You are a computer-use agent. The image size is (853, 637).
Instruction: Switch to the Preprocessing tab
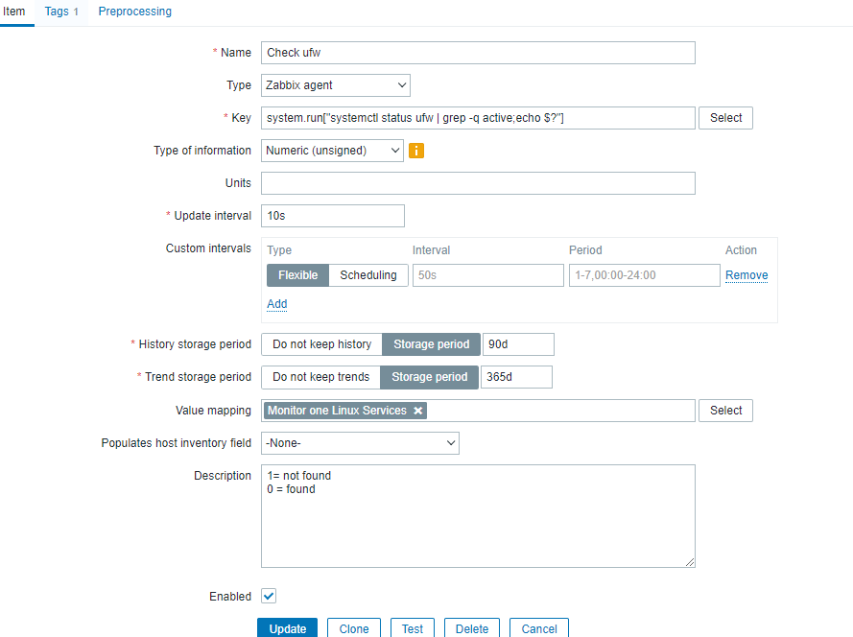click(x=134, y=12)
